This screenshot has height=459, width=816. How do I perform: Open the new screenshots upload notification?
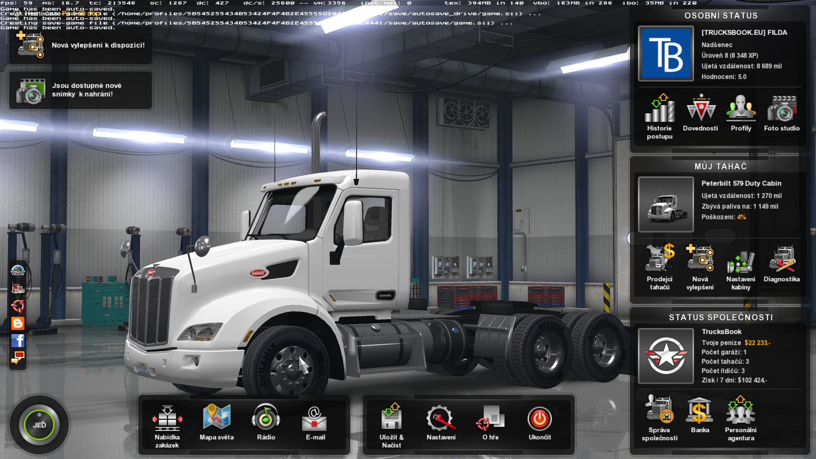tap(80, 90)
